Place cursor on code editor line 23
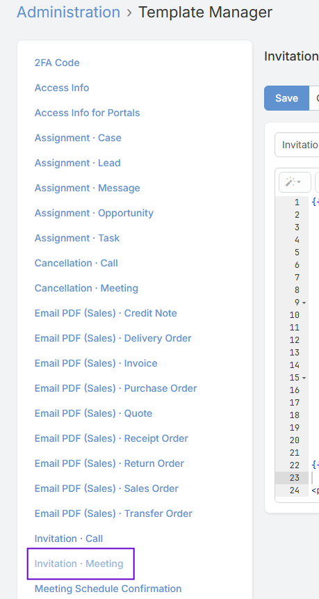The width and height of the screenshot is (319, 599). point(316,478)
